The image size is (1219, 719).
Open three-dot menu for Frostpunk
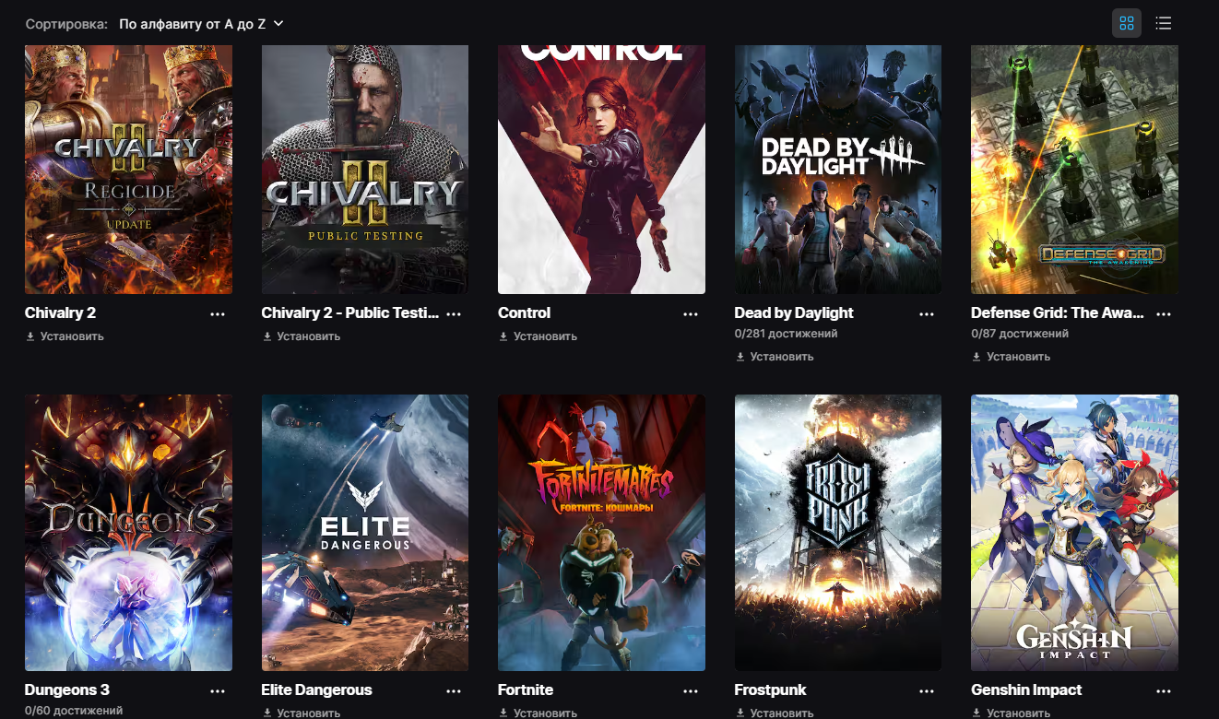[927, 690]
